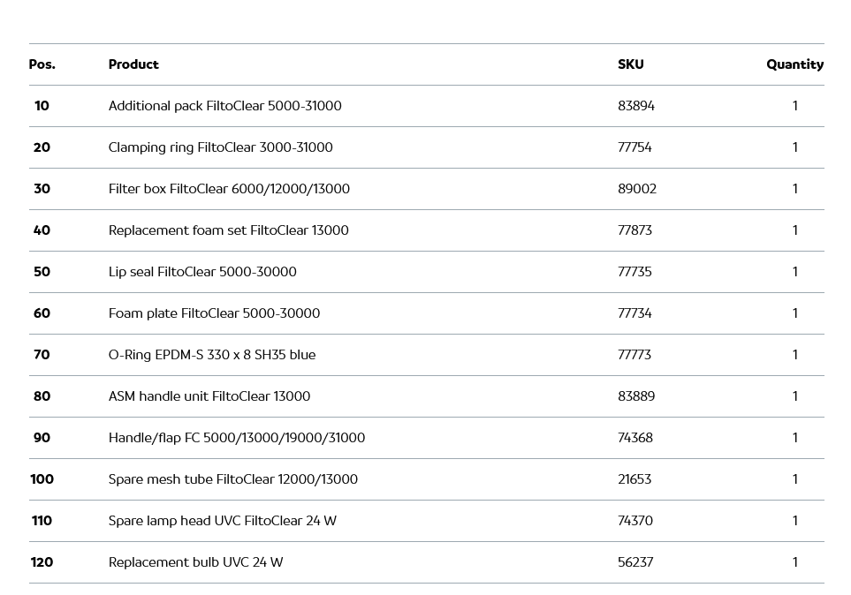
Task: Select Spare mesh tube FiltoClear 12000/13000
Action: click(232, 479)
